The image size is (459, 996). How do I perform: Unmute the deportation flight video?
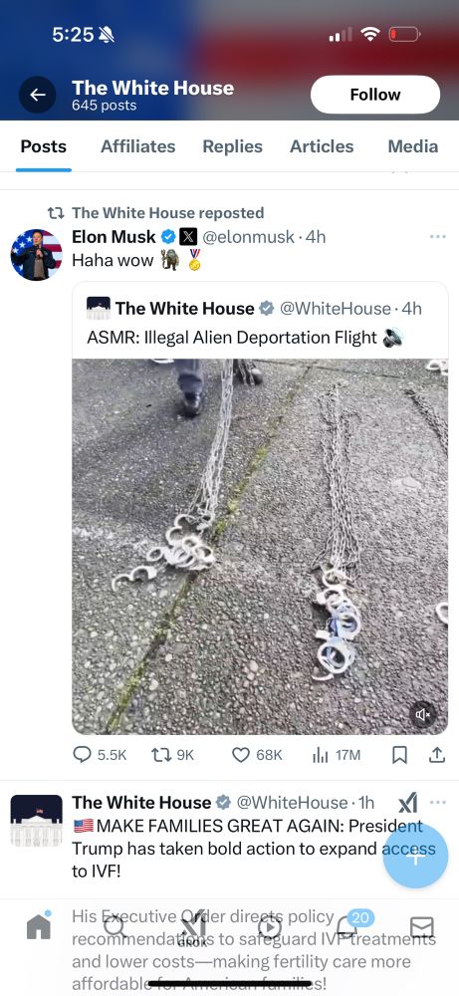pyautogui.click(x=423, y=714)
